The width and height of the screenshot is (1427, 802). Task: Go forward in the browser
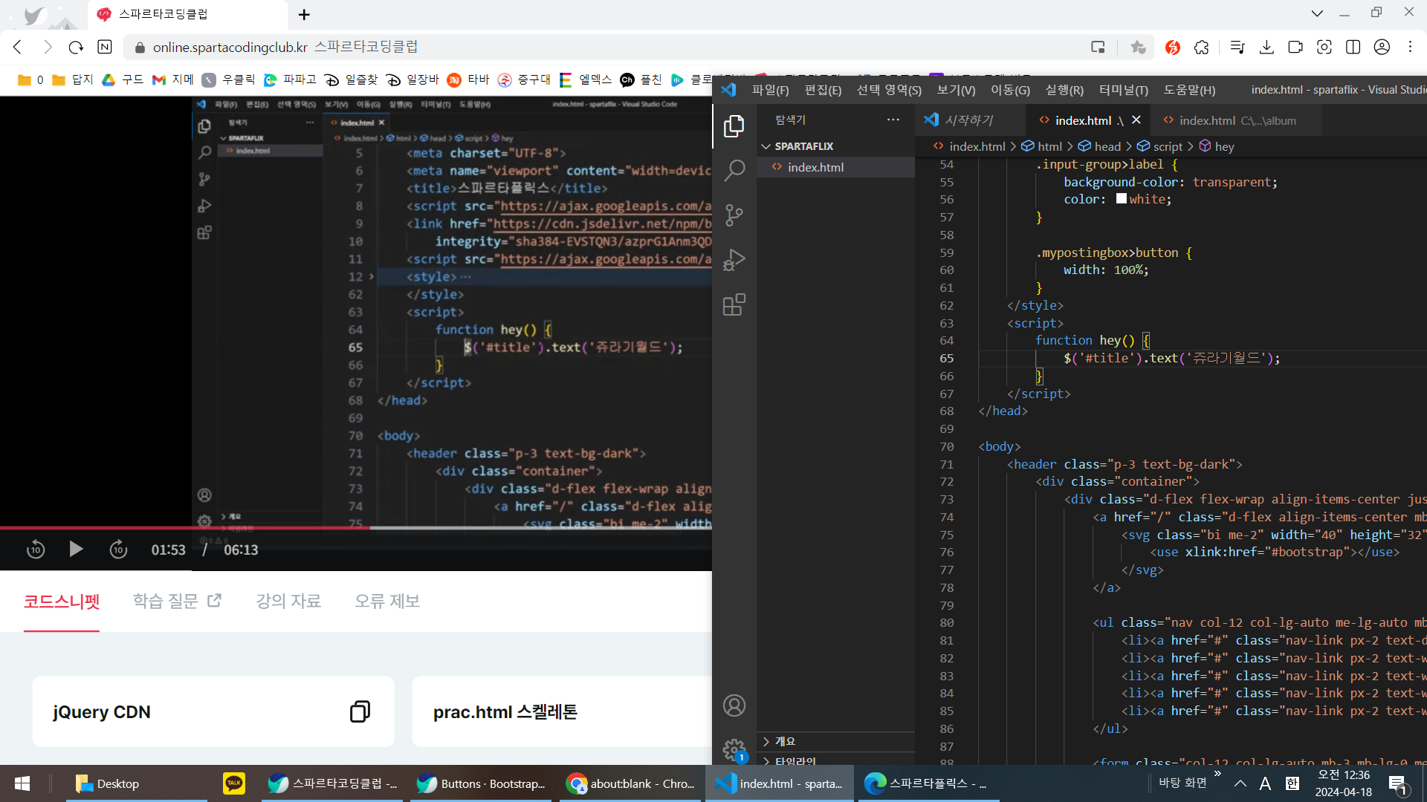click(x=47, y=48)
